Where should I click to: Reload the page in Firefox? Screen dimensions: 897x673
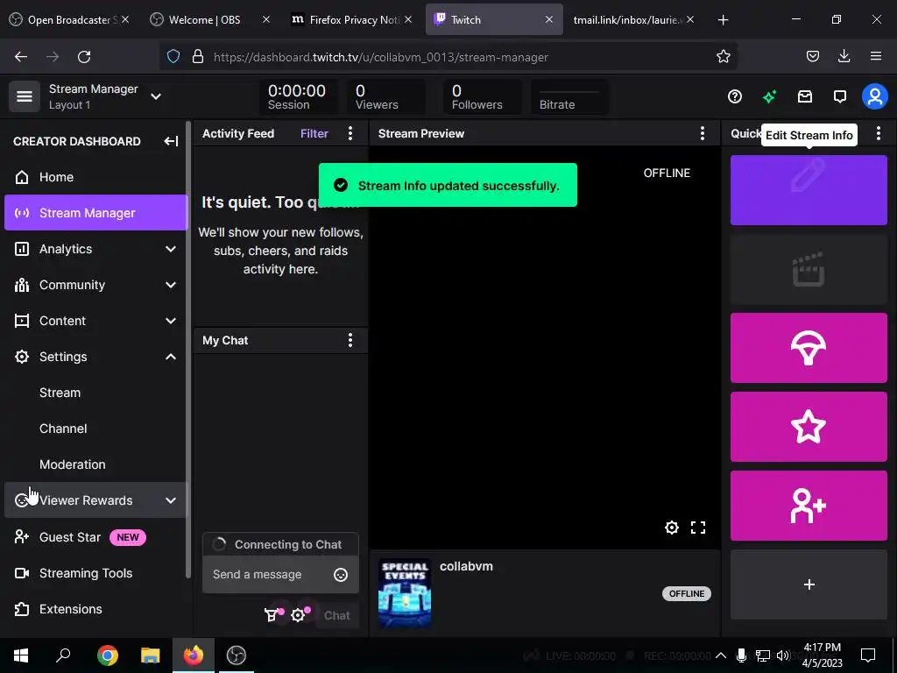pos(84,57)
